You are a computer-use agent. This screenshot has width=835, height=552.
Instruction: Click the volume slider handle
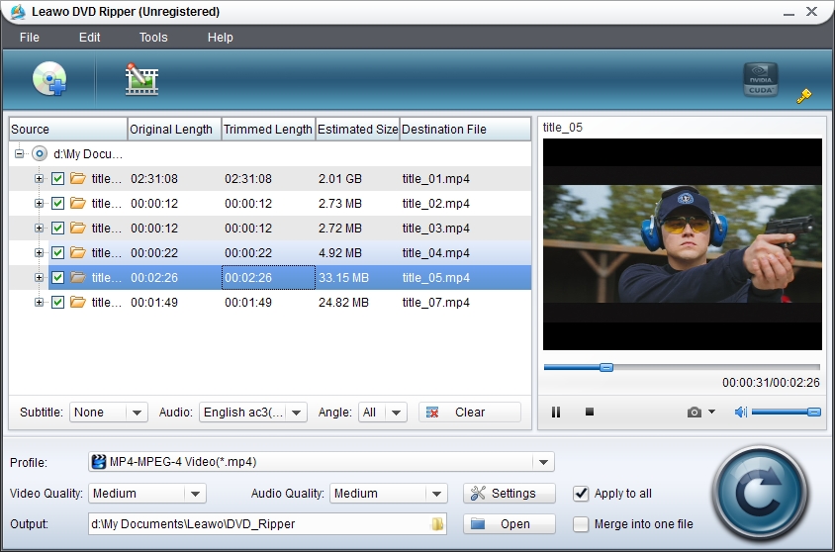[813, 412]
